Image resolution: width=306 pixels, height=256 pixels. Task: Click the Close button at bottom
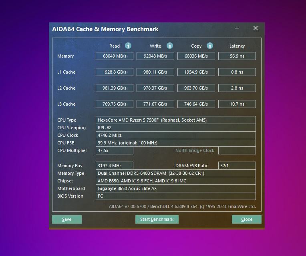[247, 219]
